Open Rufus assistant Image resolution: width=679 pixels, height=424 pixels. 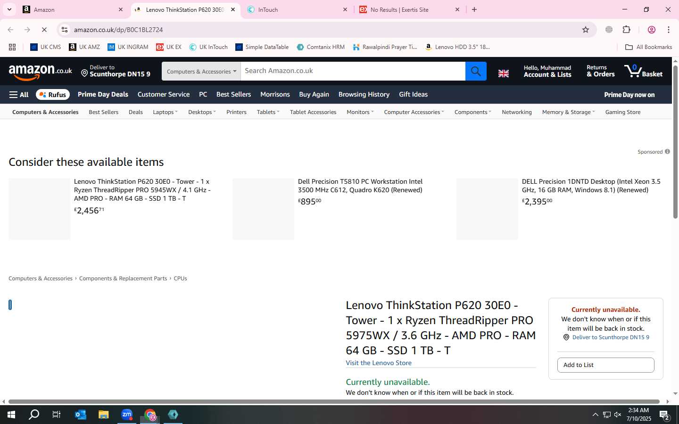53,95
